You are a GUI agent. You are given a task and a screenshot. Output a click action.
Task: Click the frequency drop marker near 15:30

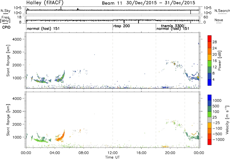pyautogui.click(x=139, y=22)
